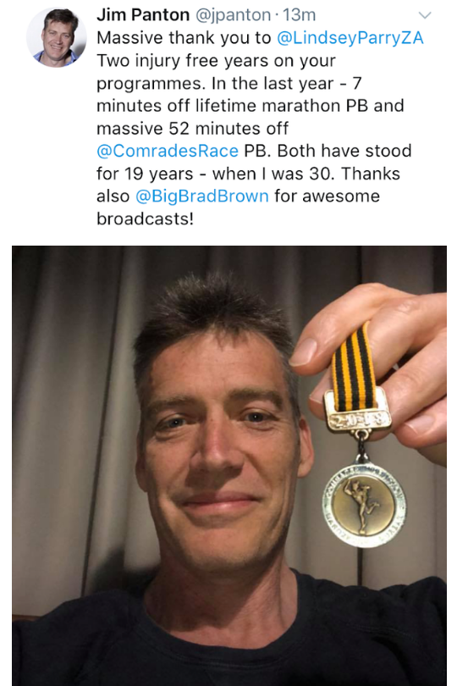The image size is (457, 686).
Task: Click the text "Two injury free years"
Action: [171, 60]
